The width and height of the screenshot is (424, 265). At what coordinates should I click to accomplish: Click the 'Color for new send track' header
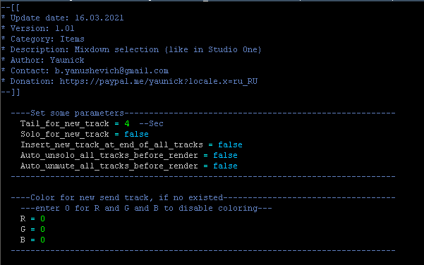pyautogui.click(x=126, y=198)
